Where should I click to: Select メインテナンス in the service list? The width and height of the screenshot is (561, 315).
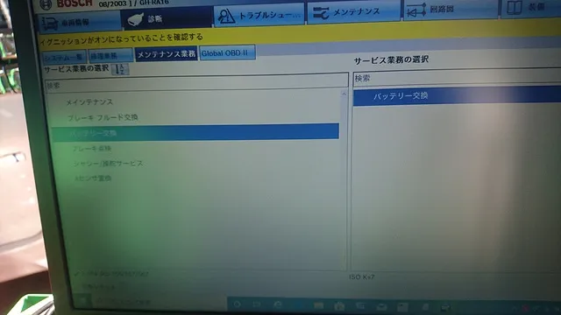[89, 102]
